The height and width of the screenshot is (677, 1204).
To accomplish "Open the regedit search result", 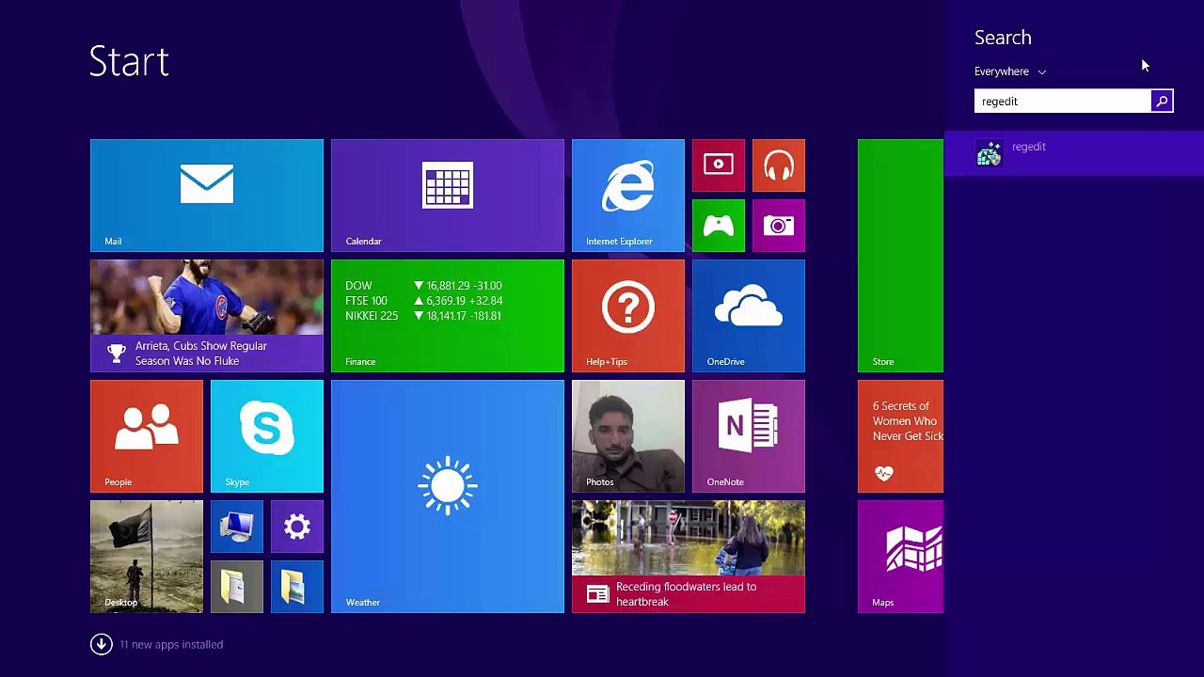I will click(1073, 153).
